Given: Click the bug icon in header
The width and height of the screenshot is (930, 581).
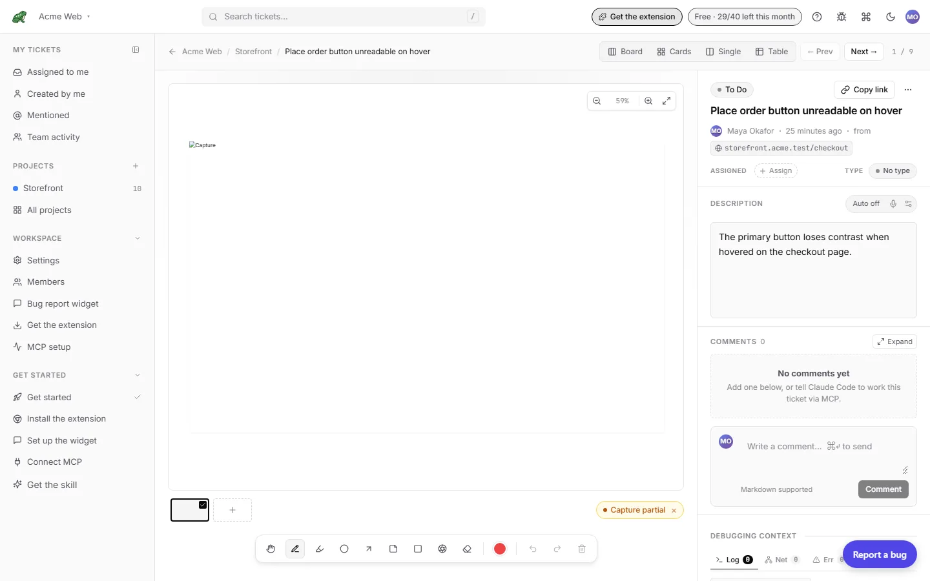Looking at the screenshot, I should pos(842,17).
